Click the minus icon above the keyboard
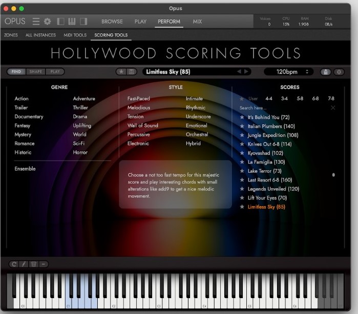Viewport: 358px width, 314px height. click(44, 264)
